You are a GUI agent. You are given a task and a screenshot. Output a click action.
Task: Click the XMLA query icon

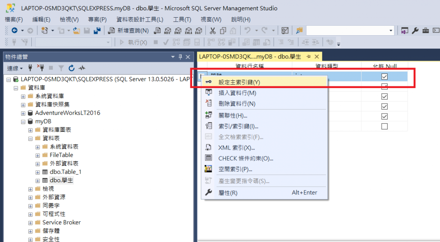point(188,31)
